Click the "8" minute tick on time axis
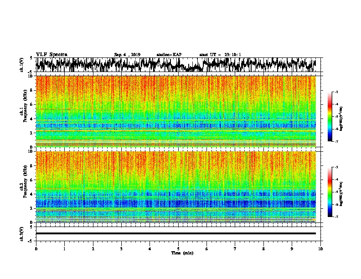This screenshot has width=361, height=279. pyautogui.click(x=263, y=249)
